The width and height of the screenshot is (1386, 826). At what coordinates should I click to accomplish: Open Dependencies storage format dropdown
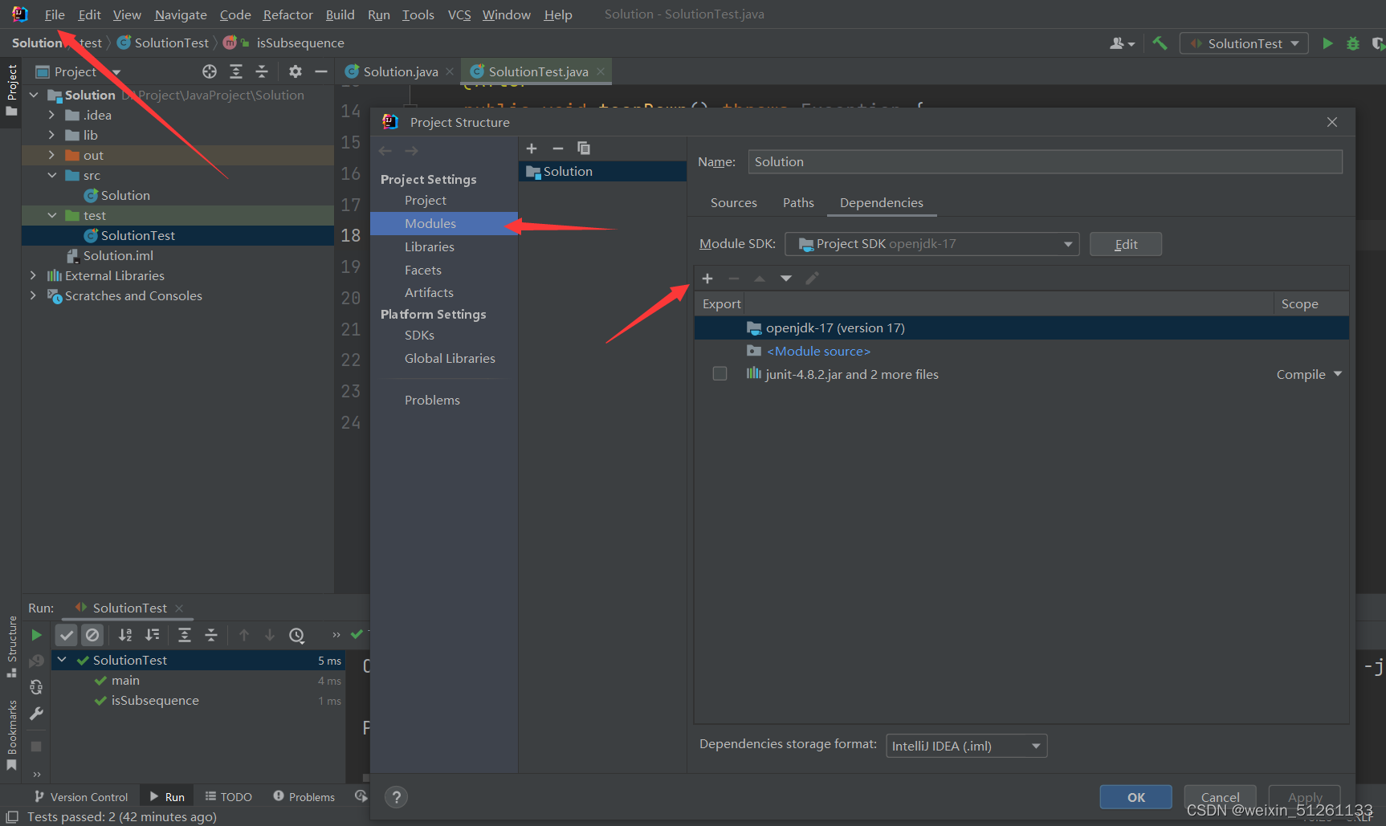click(966, 746)
